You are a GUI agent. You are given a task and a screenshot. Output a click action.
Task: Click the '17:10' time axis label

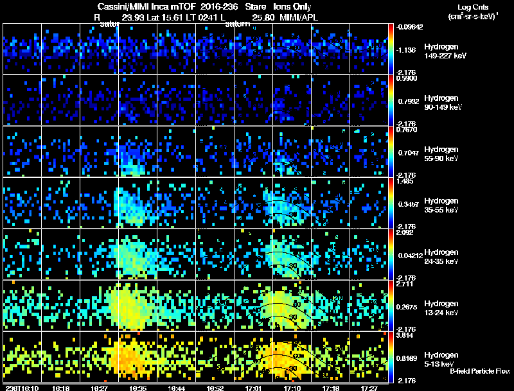[292, 388]
